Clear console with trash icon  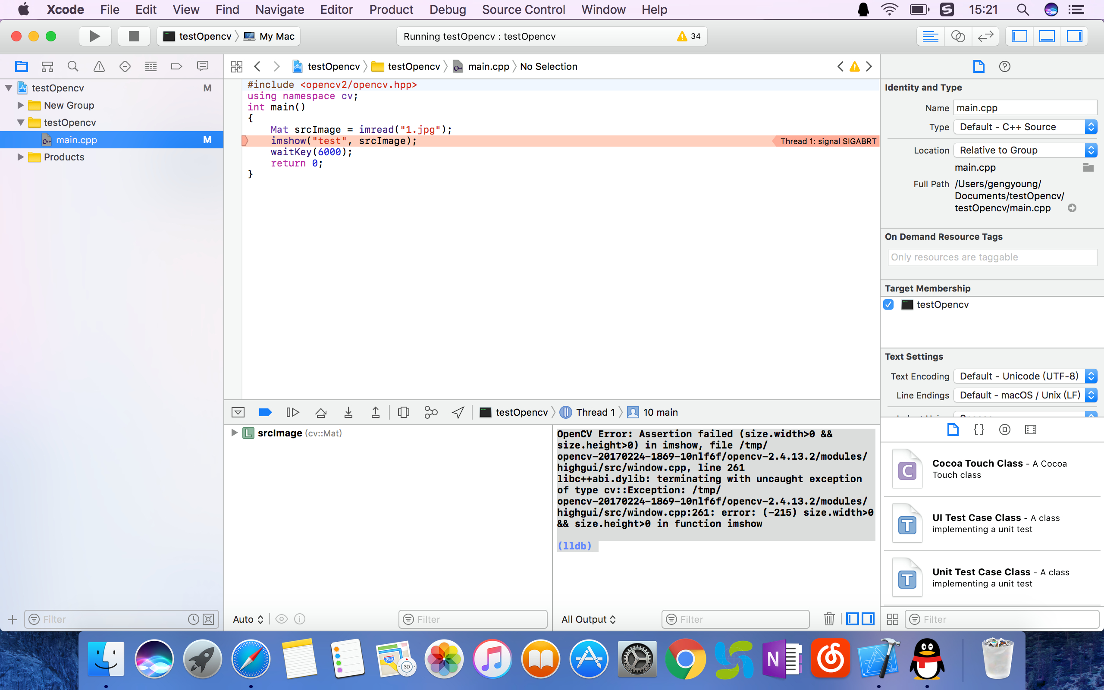tap(829, 619)
